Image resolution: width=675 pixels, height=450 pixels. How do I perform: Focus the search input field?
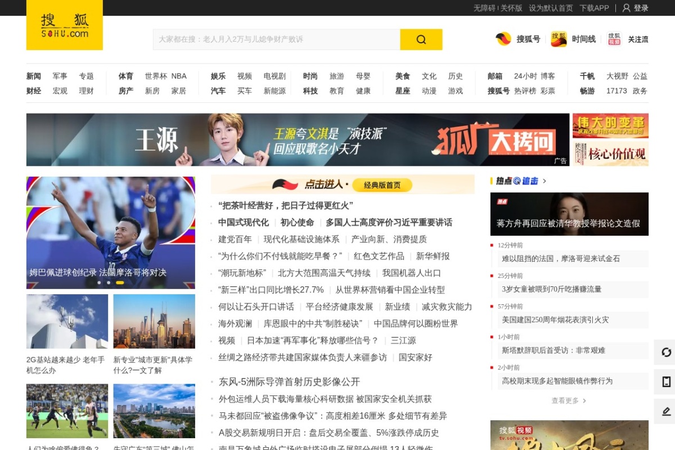277,39
